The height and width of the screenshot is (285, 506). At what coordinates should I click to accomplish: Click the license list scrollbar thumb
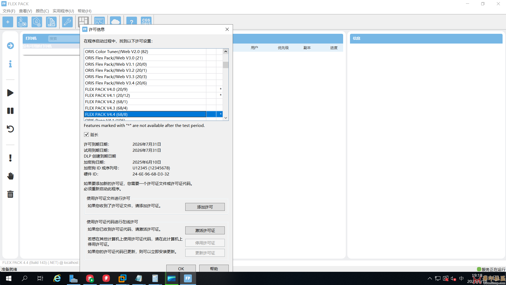click(226, 65)
